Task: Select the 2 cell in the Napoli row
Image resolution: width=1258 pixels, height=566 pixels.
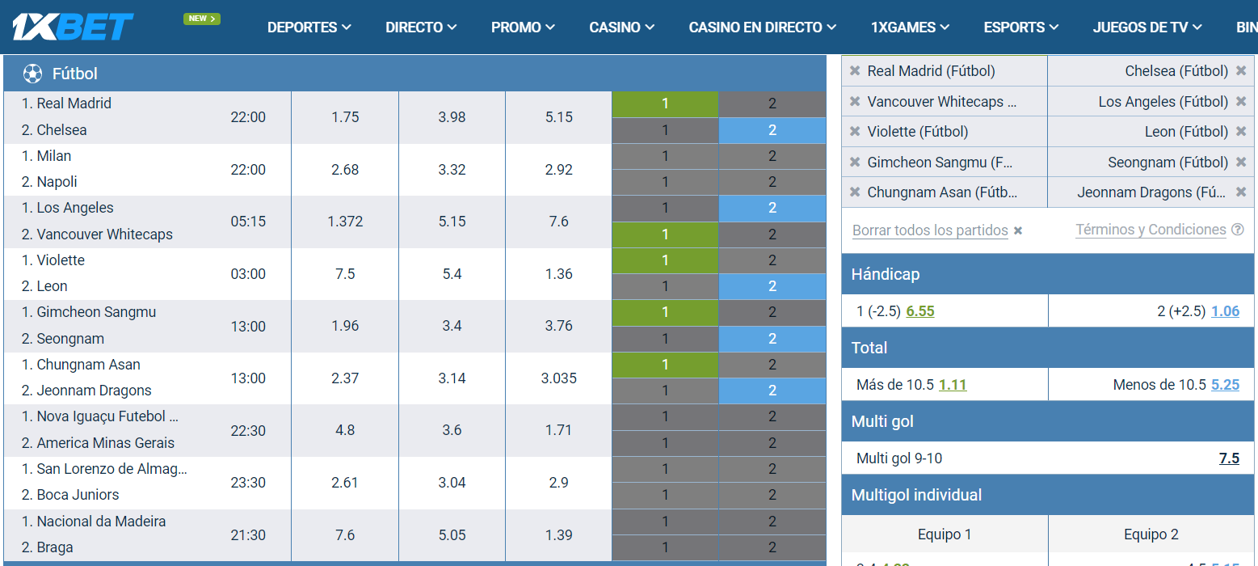Action: (x=772, y=182)
